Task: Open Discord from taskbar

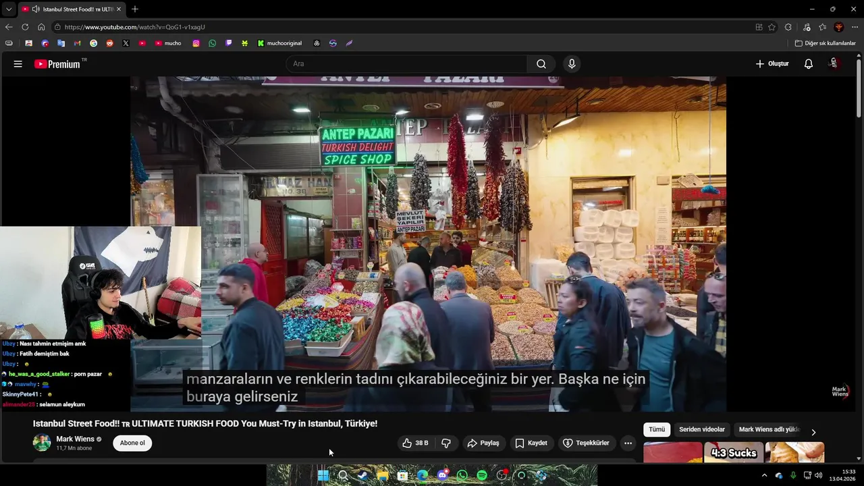Action: [442, 475]
